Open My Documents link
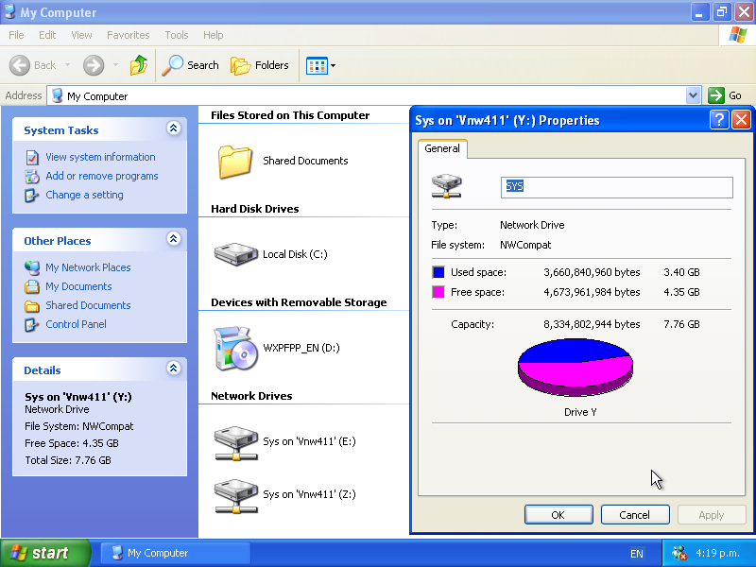This screenshot has height=567, width=756. [x=78, y=286]
